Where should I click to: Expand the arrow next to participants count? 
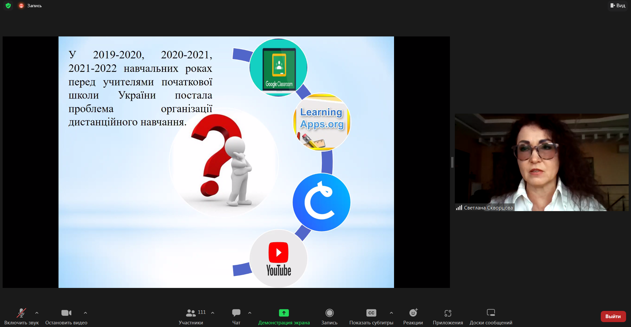[213, 313]
